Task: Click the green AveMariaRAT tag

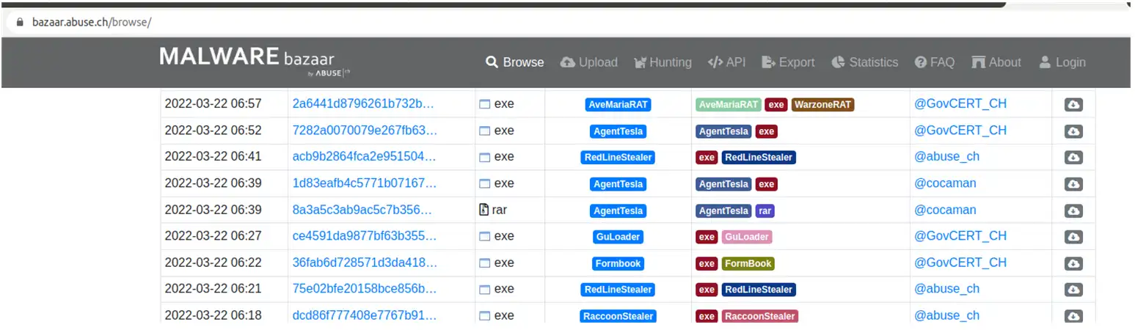Action: [x=729, y=105]
